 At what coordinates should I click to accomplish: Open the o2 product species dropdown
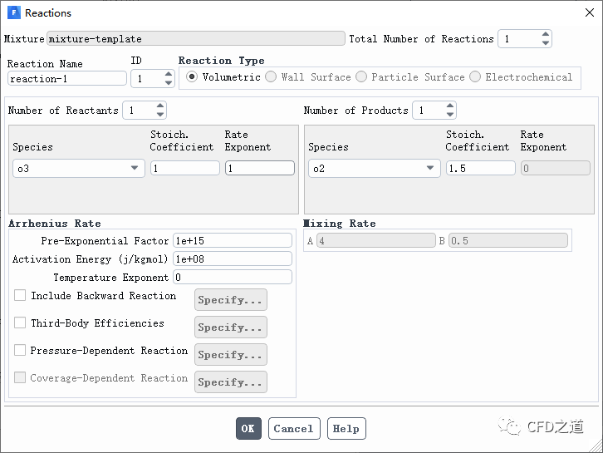374,168
